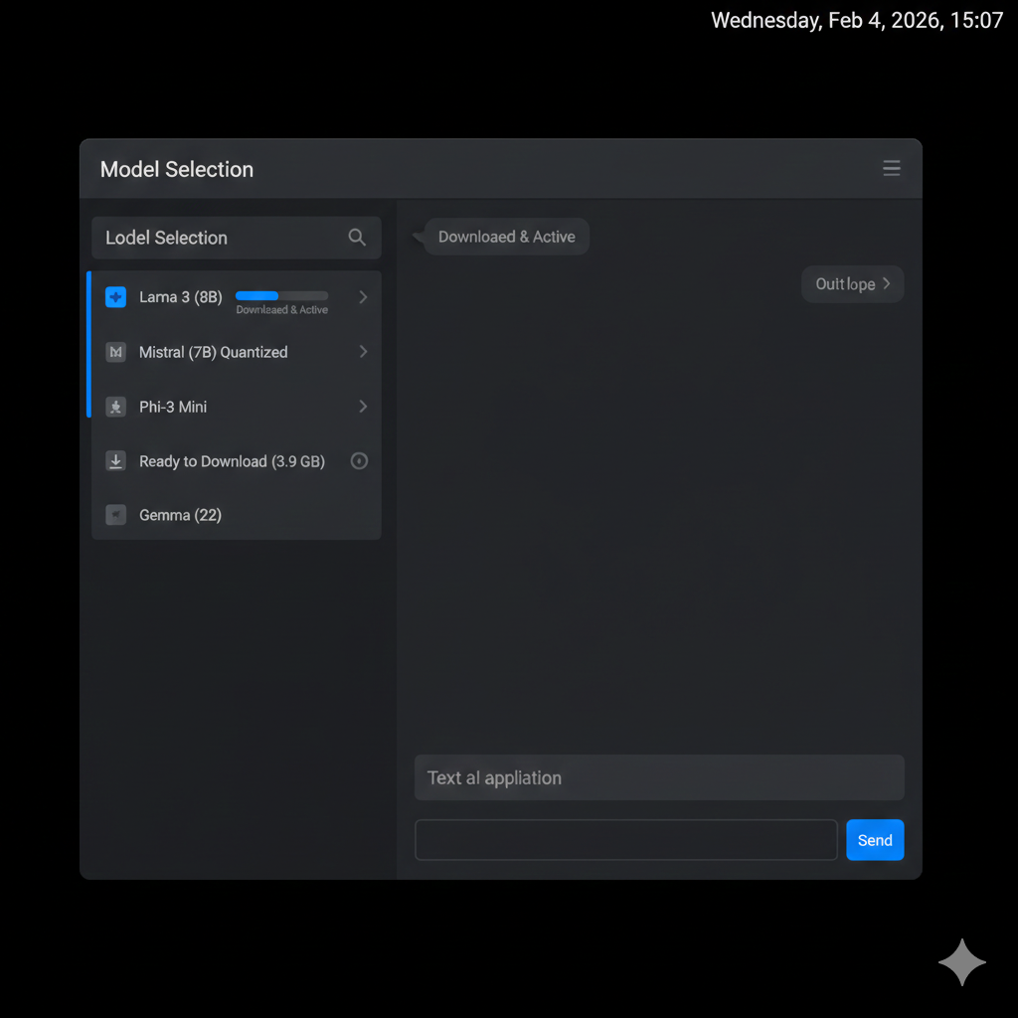This screenshot has height=1018, width=1018.
Task: Expand the Phi-3 Mini chevron
Action: (x=363, y=407)
